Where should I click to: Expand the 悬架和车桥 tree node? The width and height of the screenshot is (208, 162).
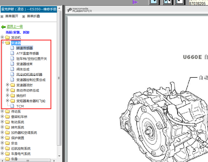point(2,116)
